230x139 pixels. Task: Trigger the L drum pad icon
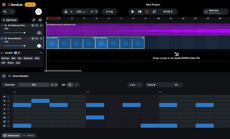pyautogui.click(x=5, y=97)
